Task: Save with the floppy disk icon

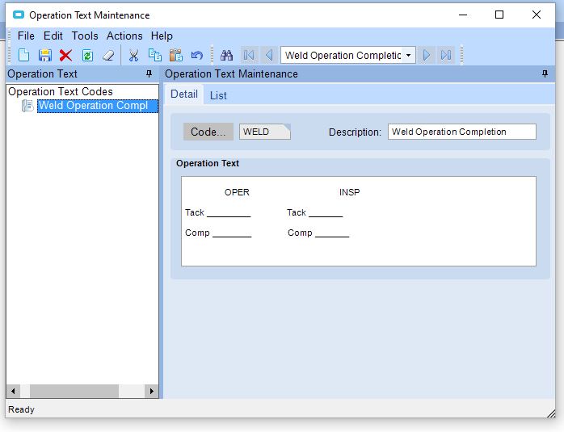Action: 45,56
